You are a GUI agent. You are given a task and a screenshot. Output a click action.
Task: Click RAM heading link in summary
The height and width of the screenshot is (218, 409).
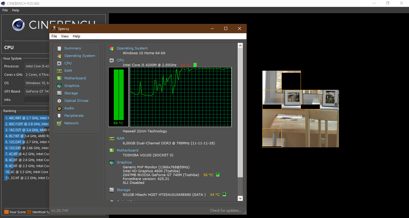coord(120,138)
